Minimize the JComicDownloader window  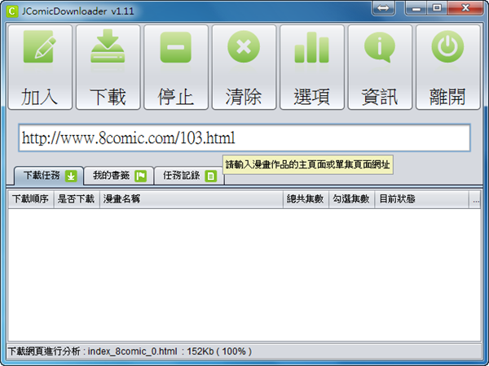click(416, 8)
